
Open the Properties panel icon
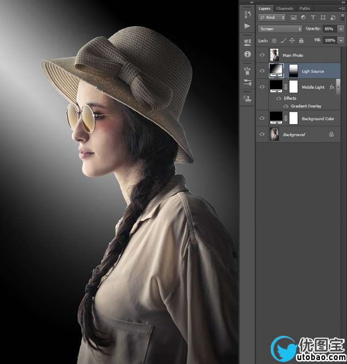click(247, 42)
